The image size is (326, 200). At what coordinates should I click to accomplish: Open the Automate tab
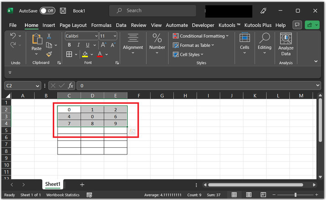pyautogui.click(x=177, y=25)
